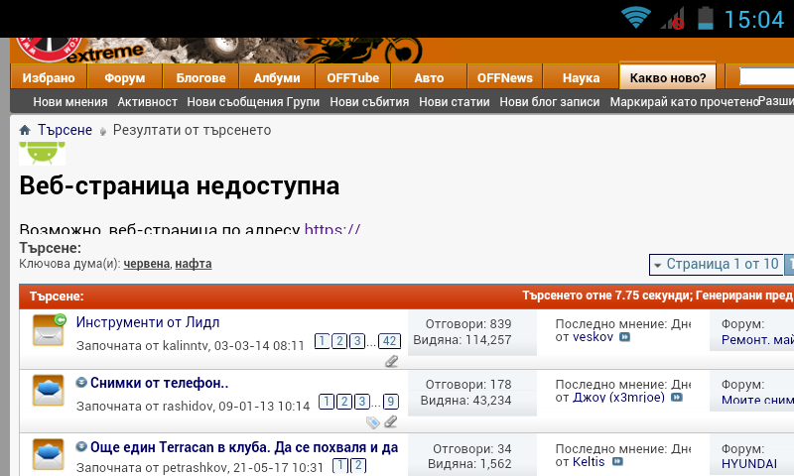The height and width of the screenshot is (476, 794).
Task: Click text Видяна: 114,257
Action: tap(462, 340)
